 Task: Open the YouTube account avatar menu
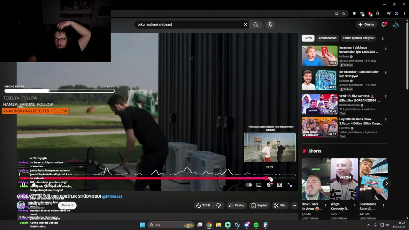[x=396, y=25]
